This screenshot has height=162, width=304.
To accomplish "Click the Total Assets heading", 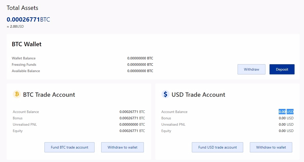I will point(22,8).
